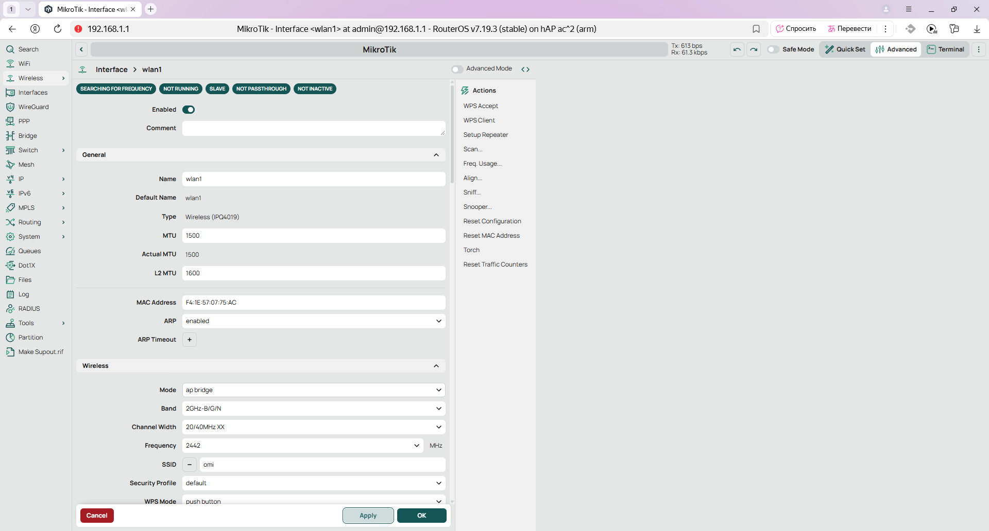989x531 pixels.
Task: Click the redo arrow in MikroTik toolbar
Action: [x=754, y=49]
